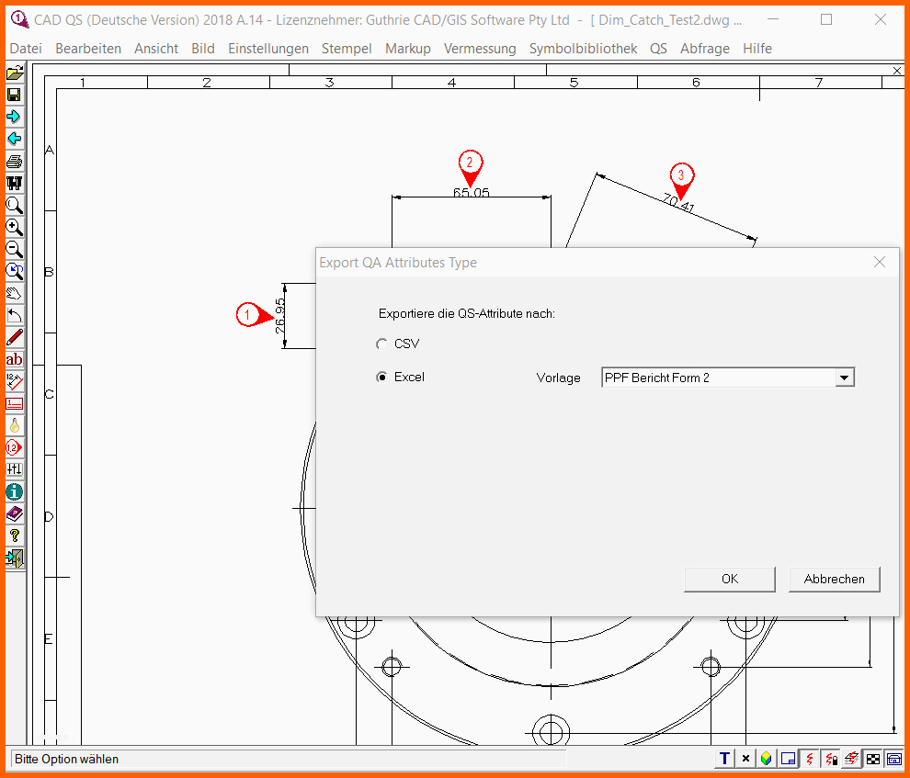Viewport: 910px width, 778px height.
Task: Open the Markup menu
Action: [408, 49]
